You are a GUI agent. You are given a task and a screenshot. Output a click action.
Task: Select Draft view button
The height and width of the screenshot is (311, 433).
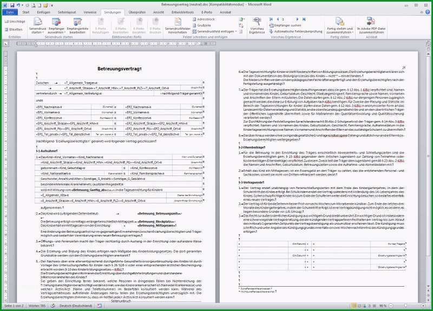coord(375,306)
